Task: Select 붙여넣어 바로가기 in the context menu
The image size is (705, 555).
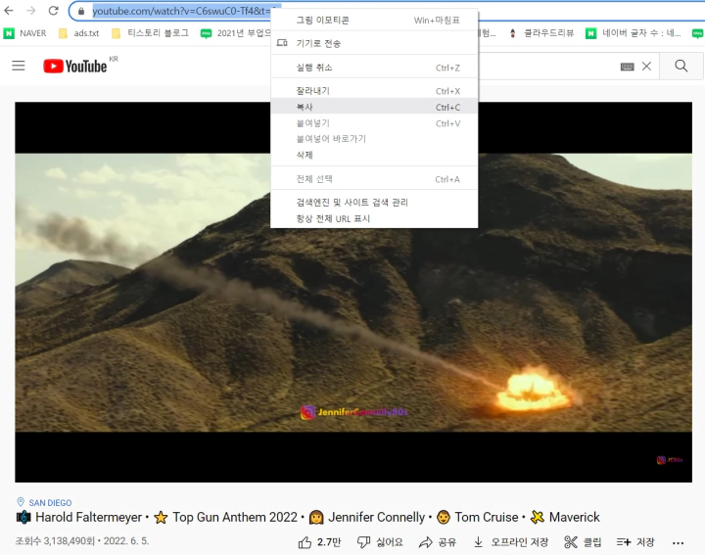Action: (374, 139)
